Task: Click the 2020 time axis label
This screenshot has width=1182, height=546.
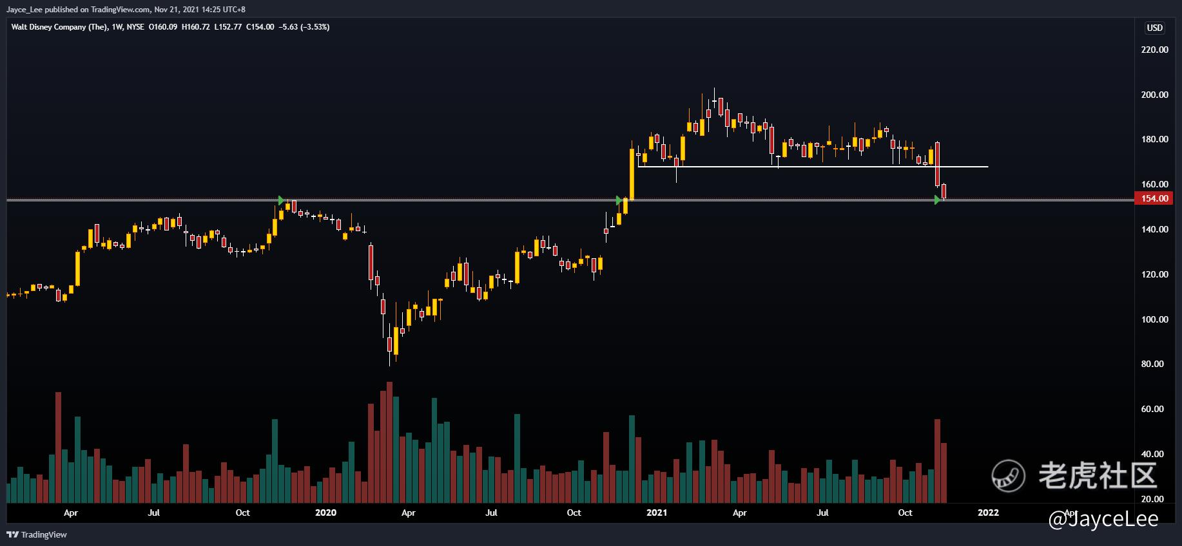Action: pos(325,513)
